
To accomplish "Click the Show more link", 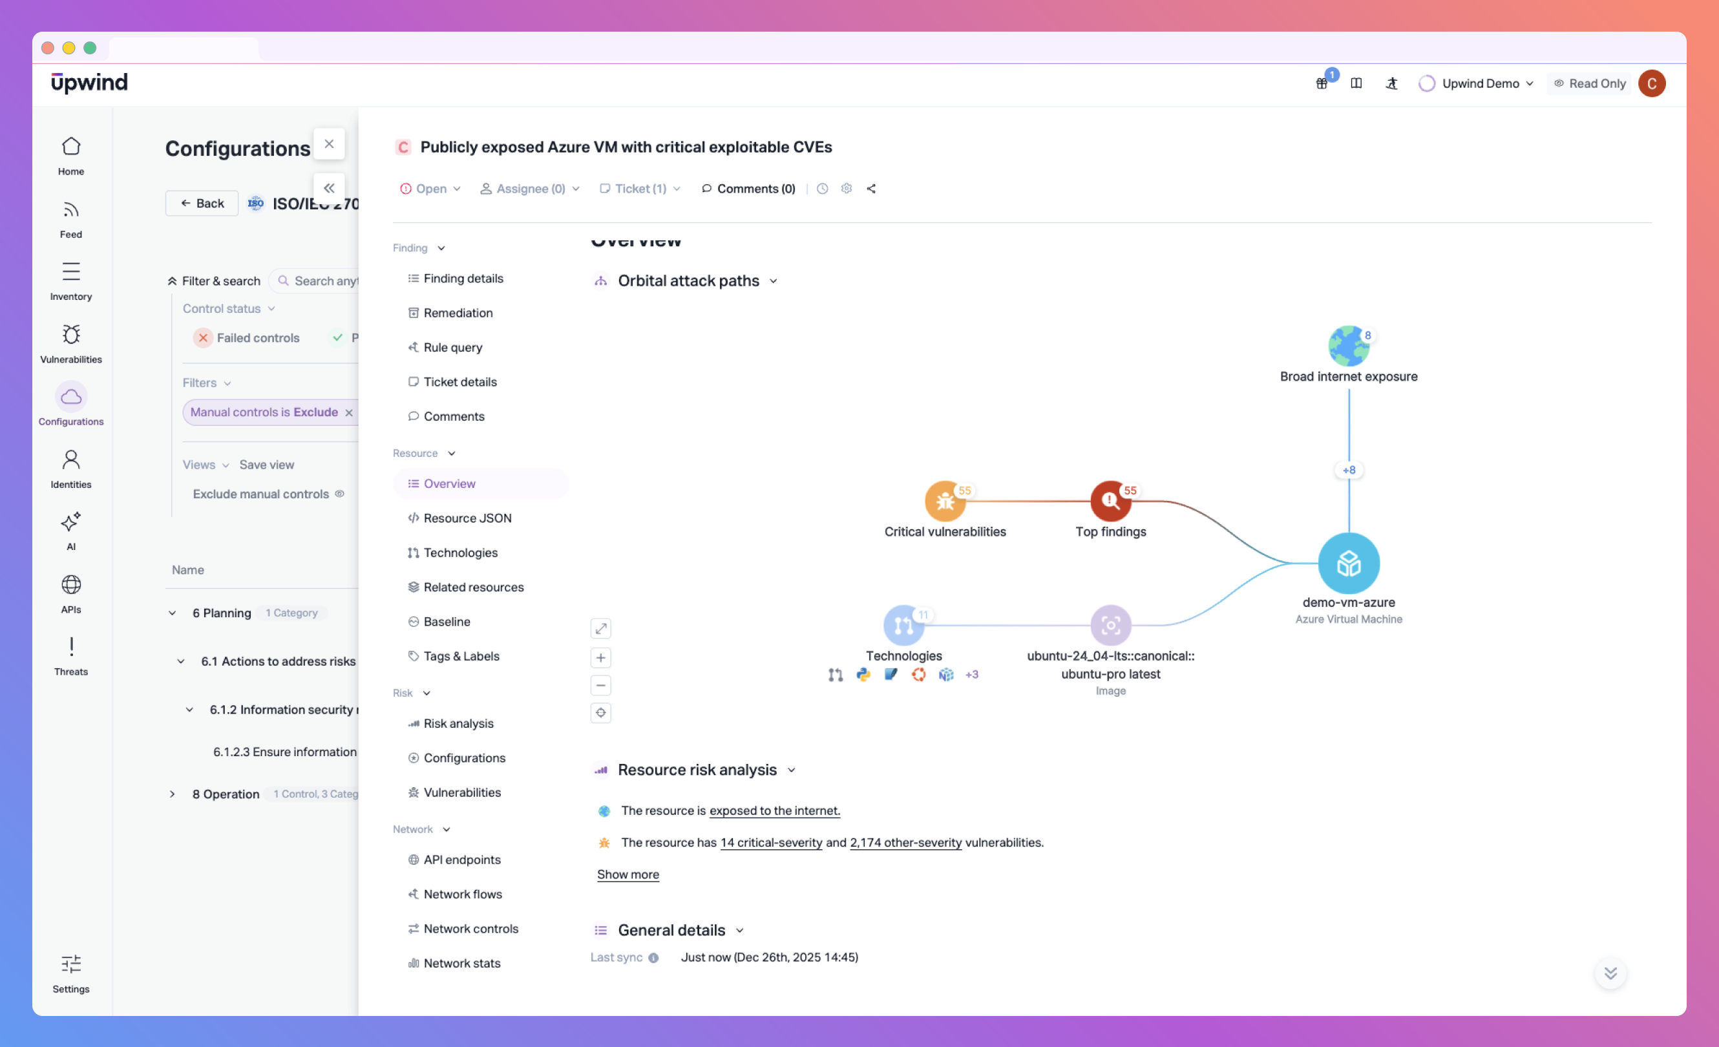I will 627,874.
